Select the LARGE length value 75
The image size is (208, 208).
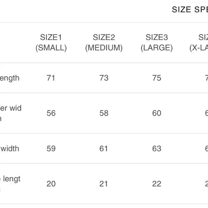pos(157,78)
